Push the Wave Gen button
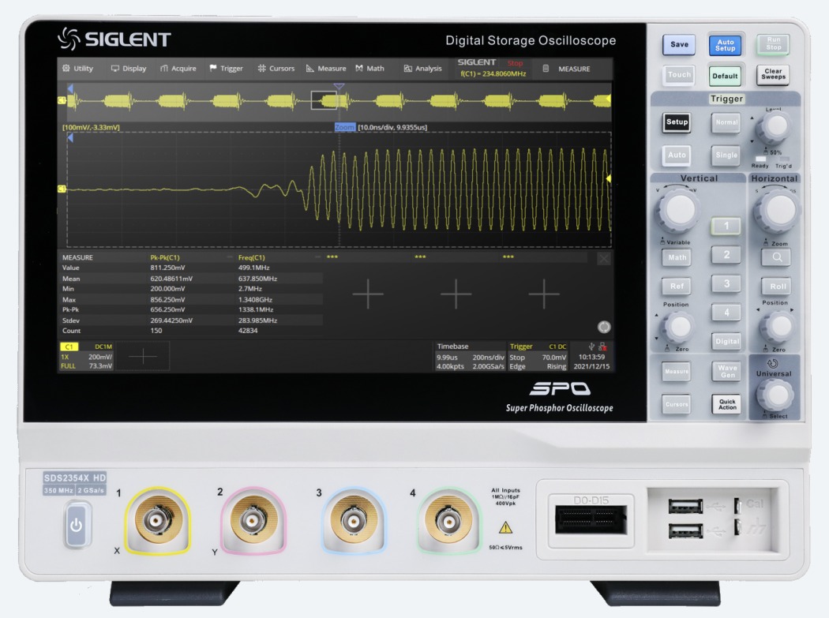The width and height of the screenshot is (829, 618). point(727,371)
